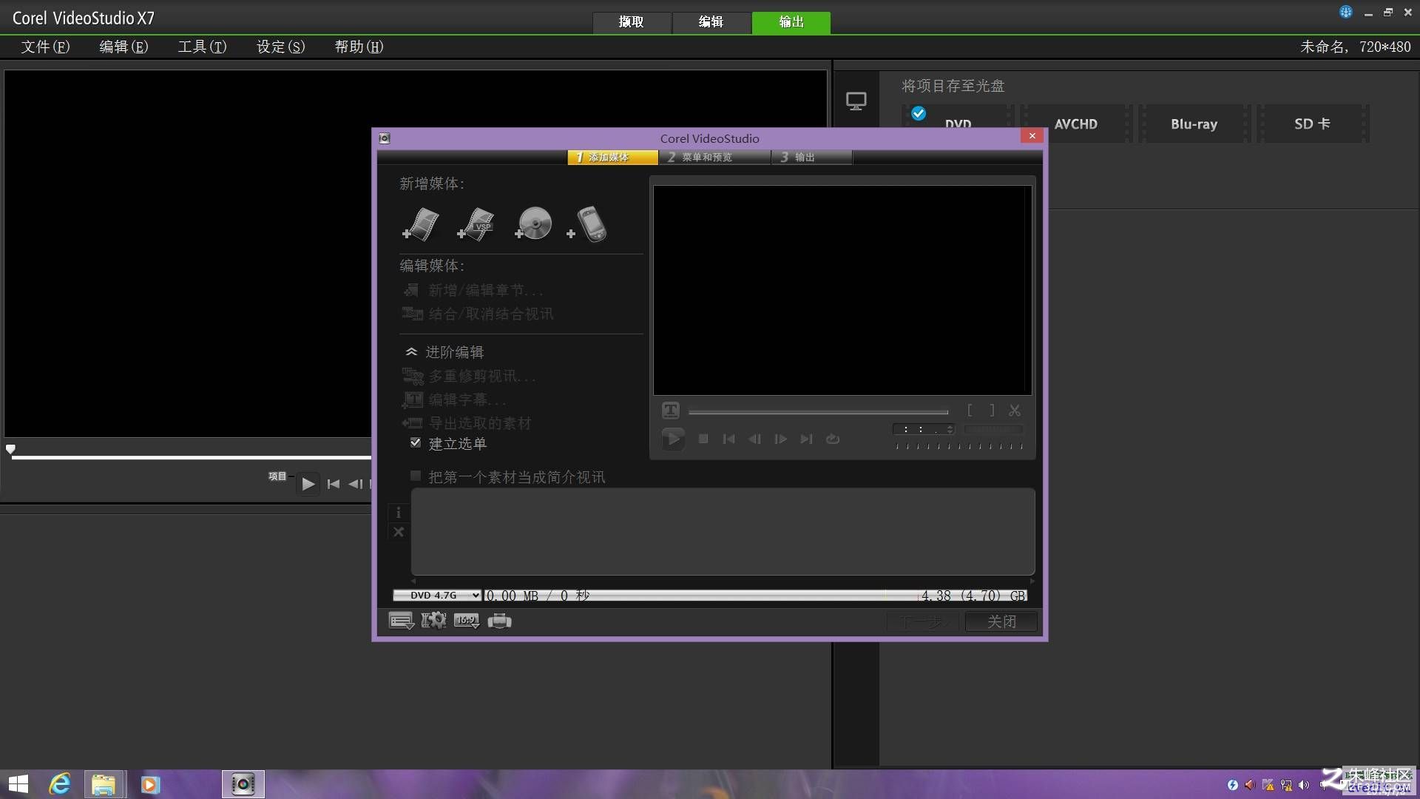Click edit subtitles item

(454, 399)
